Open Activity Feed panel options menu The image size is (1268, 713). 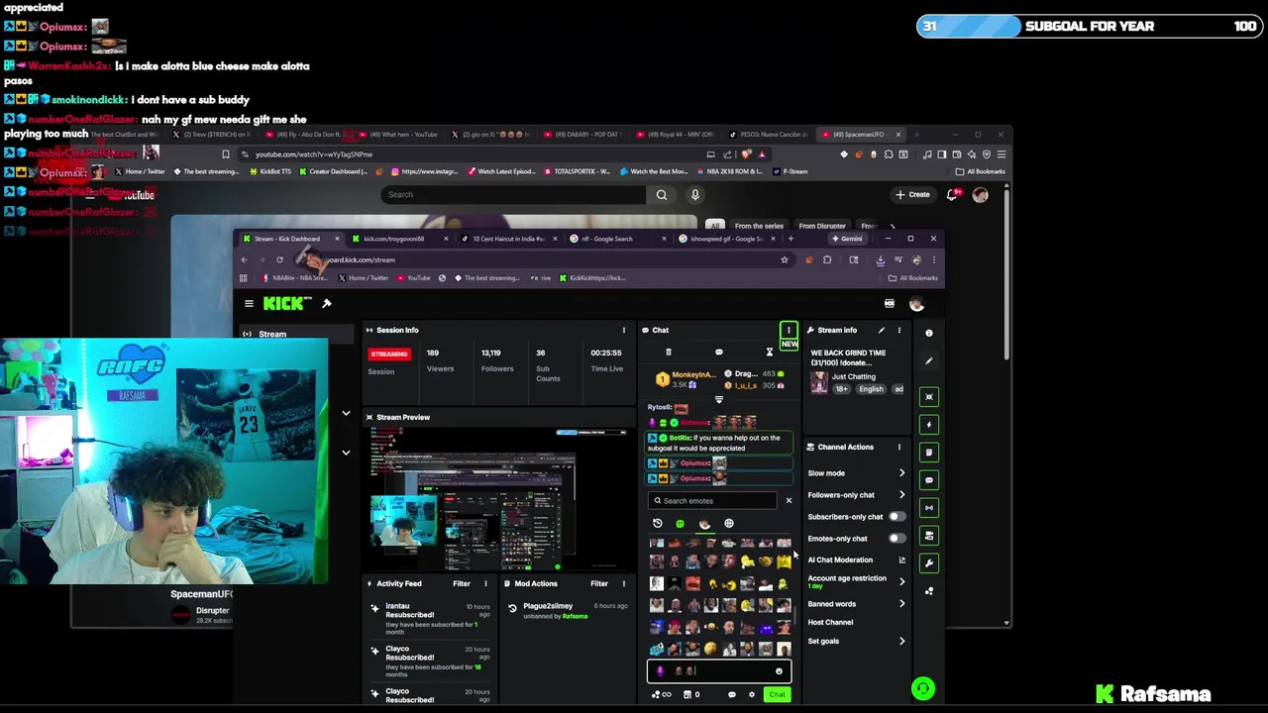485,583
